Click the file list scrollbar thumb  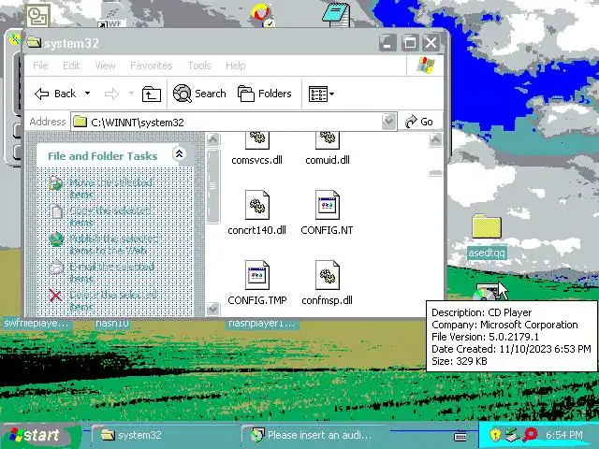click(x=435, y=174)
